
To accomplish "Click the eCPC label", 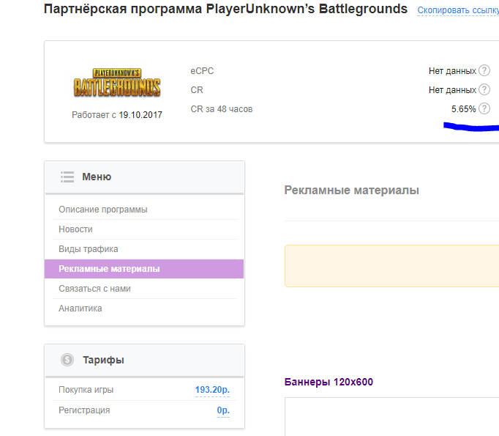I will (x=202, y=71).
